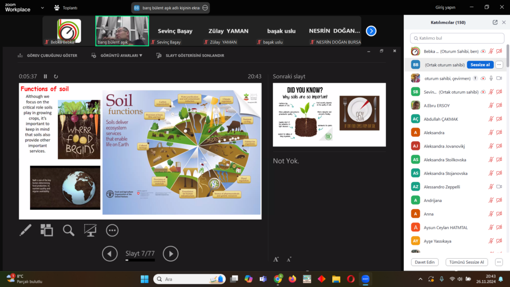Toggle the microphone of oturum sahibi, çevirmen
Viewport: 510px width, 287px height.
pos(491,78)
